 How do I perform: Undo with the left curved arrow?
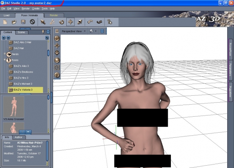coord(90,22)
